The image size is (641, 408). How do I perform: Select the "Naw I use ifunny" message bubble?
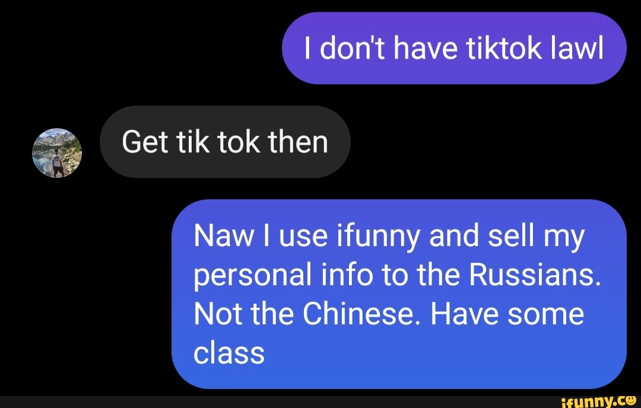click(x=399, y=294)
